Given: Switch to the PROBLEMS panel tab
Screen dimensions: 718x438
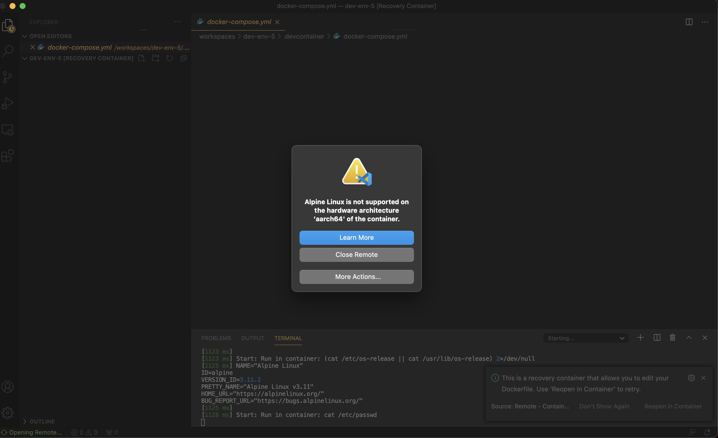Looking at the screenshot, I should click(216, 338).
